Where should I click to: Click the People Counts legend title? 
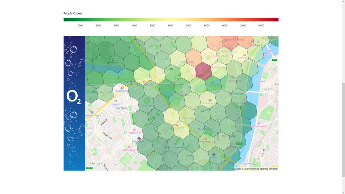[73, 14]
